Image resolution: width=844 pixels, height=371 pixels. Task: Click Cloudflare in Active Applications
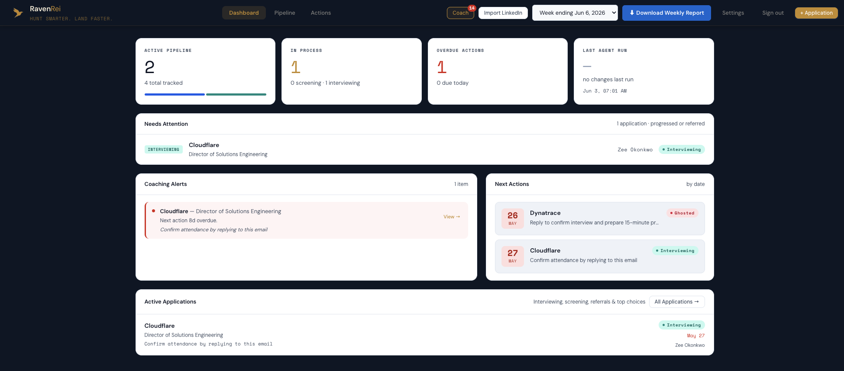point(159,326)
